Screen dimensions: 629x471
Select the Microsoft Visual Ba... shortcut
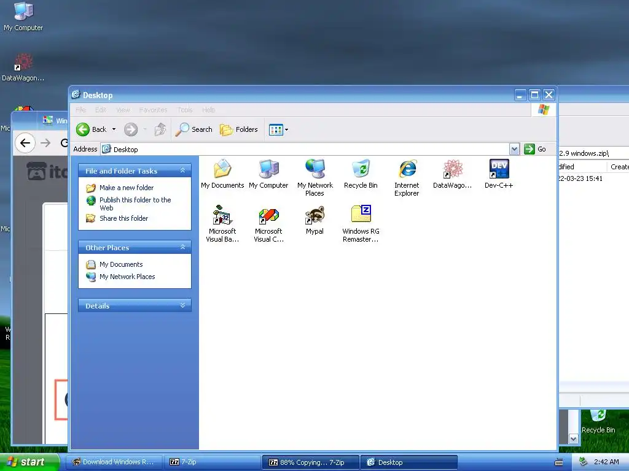pyautogui.click(x=222, y=223)
